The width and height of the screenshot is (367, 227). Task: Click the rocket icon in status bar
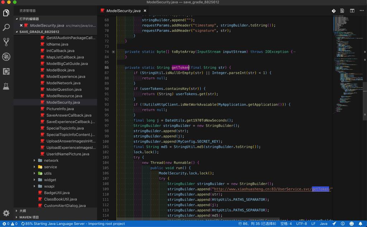(334, 224)
